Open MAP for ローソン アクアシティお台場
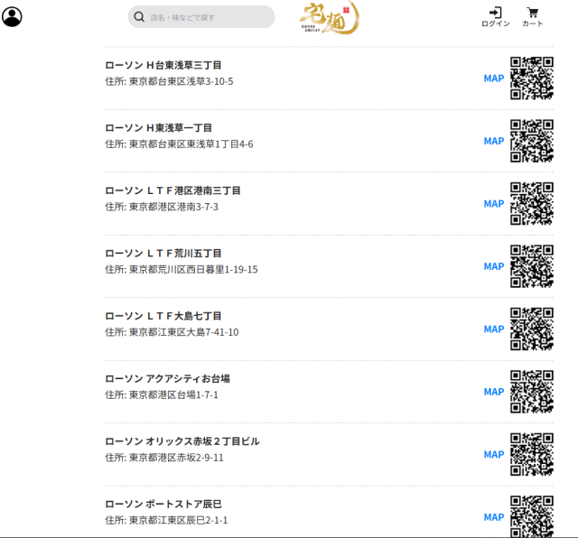Screen dimensions: 578x538 point(494,392)
